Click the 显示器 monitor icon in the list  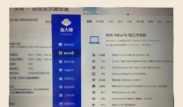[94, 80]
